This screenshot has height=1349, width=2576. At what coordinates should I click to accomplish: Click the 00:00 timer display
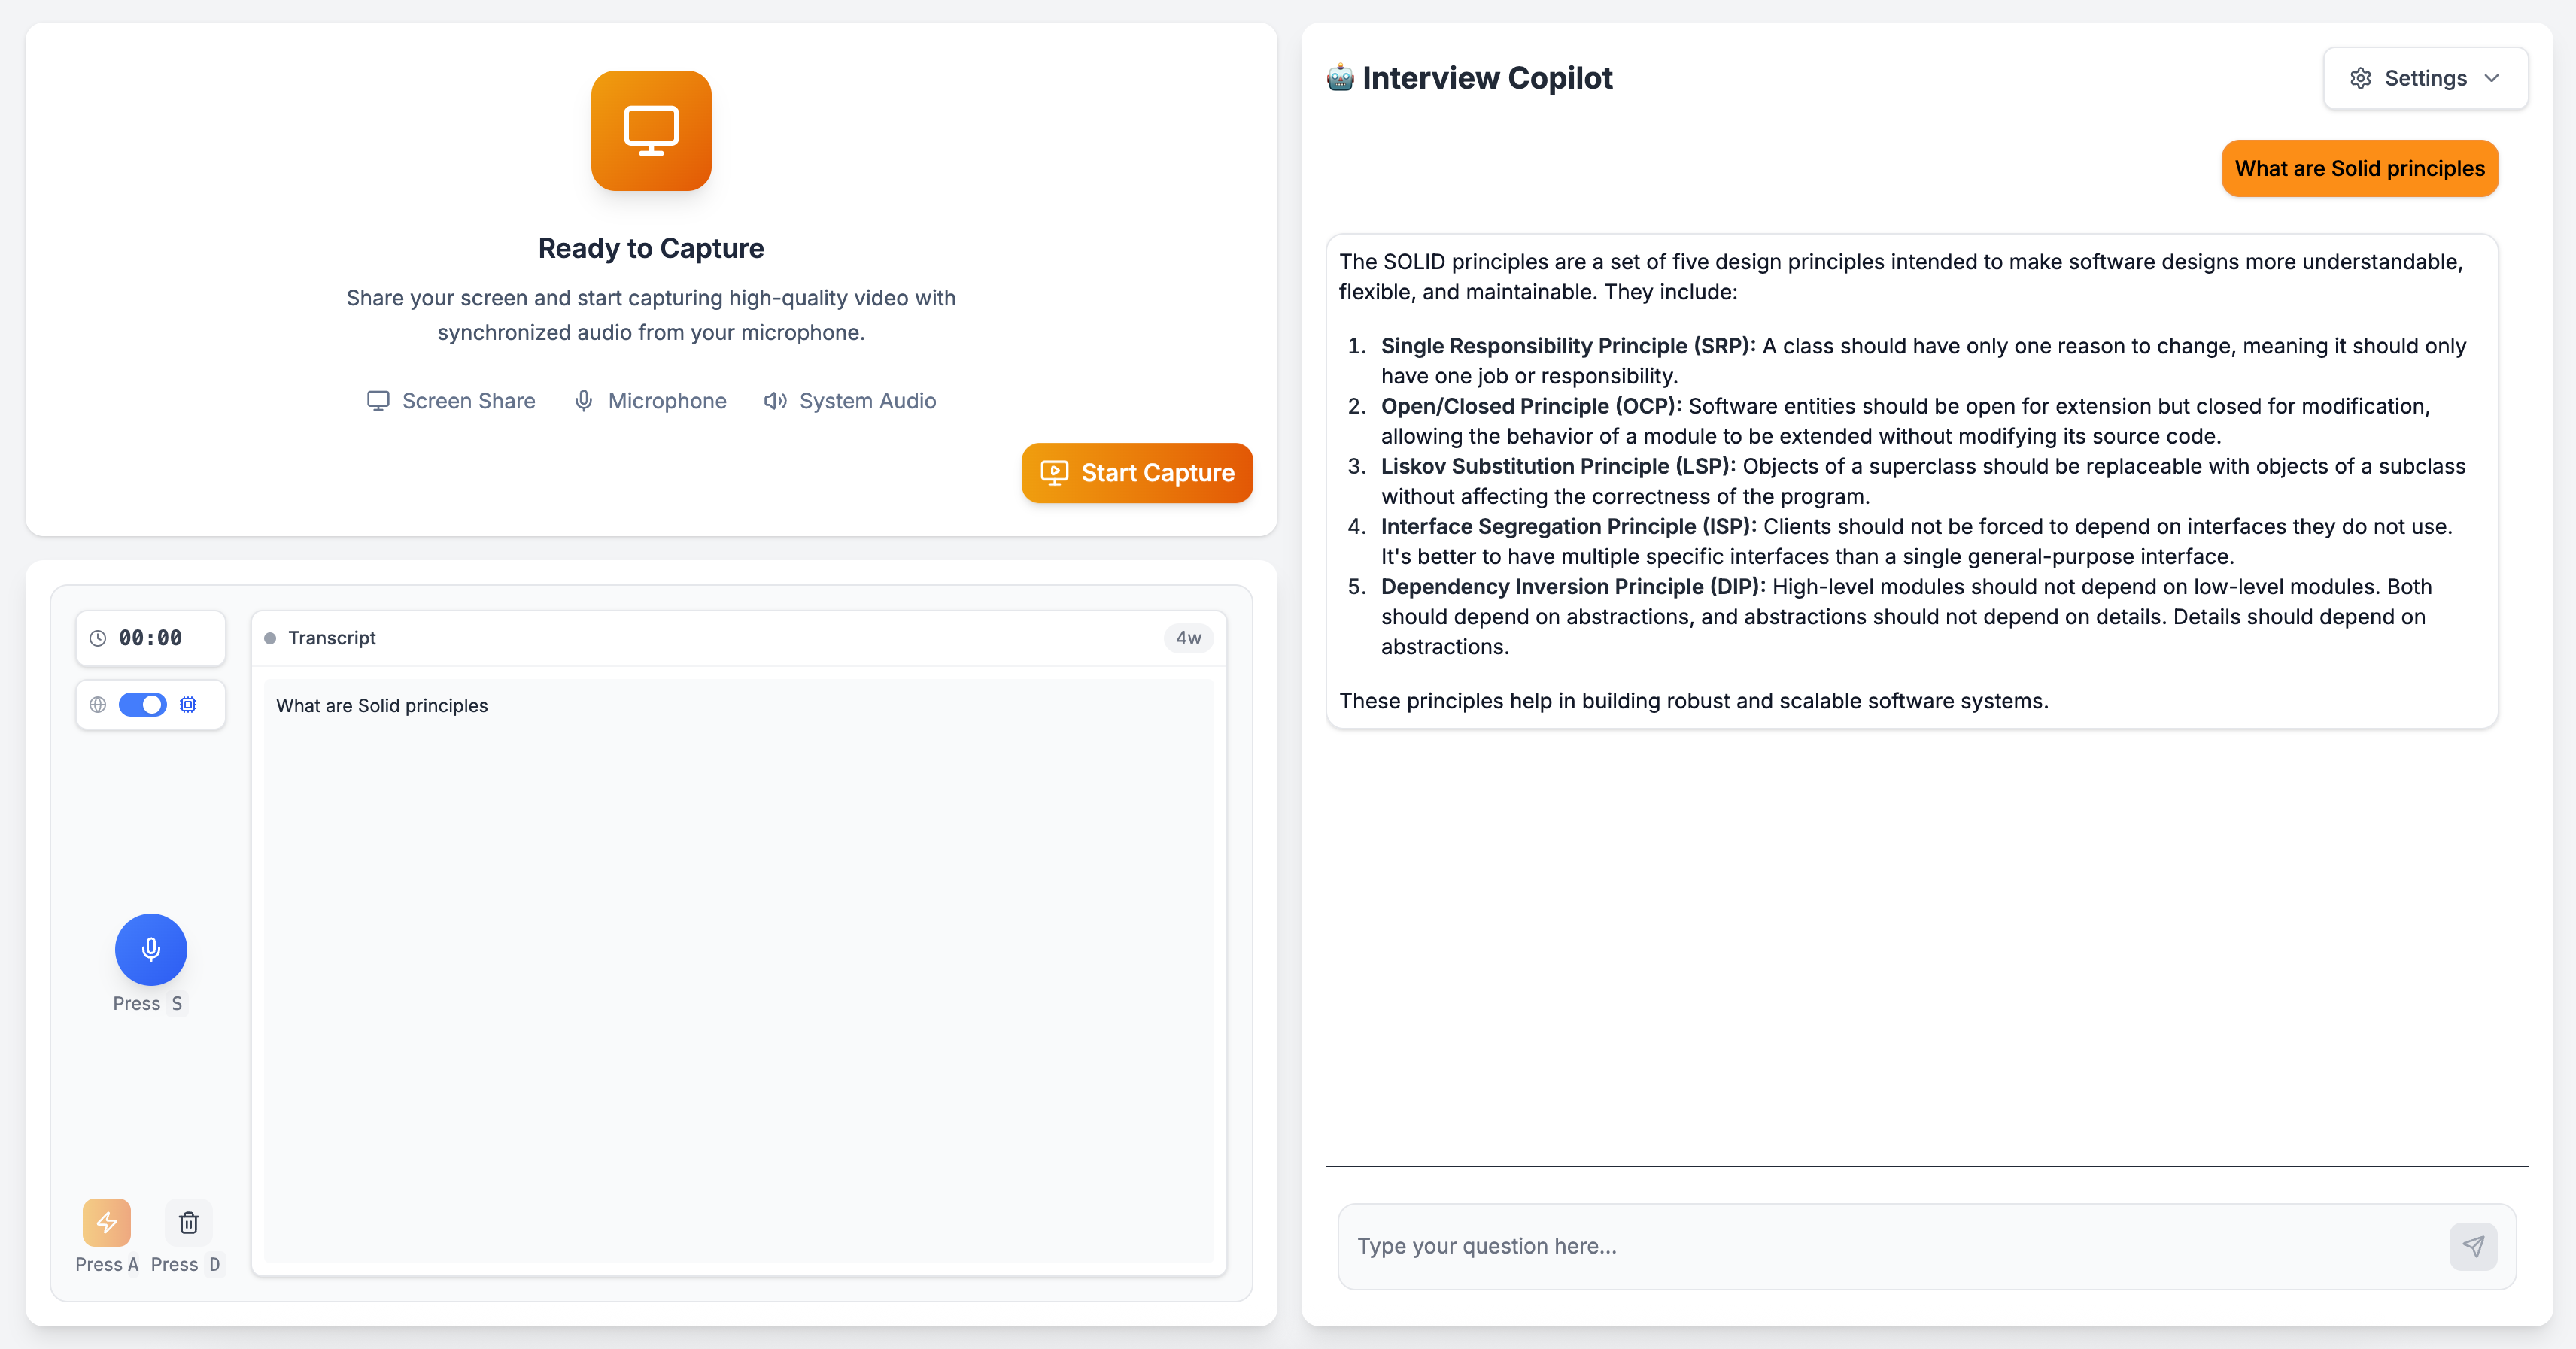tap(151, 638)
